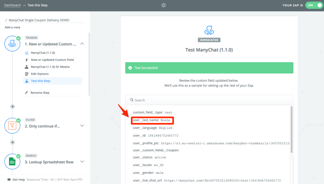This screenshot has width=324, height=184.
Task: Click the Filter step funnel icon
Action: (x=12, y=125)
